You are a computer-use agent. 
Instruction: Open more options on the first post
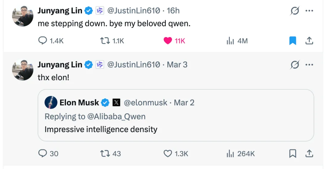[x=309, y=11]
